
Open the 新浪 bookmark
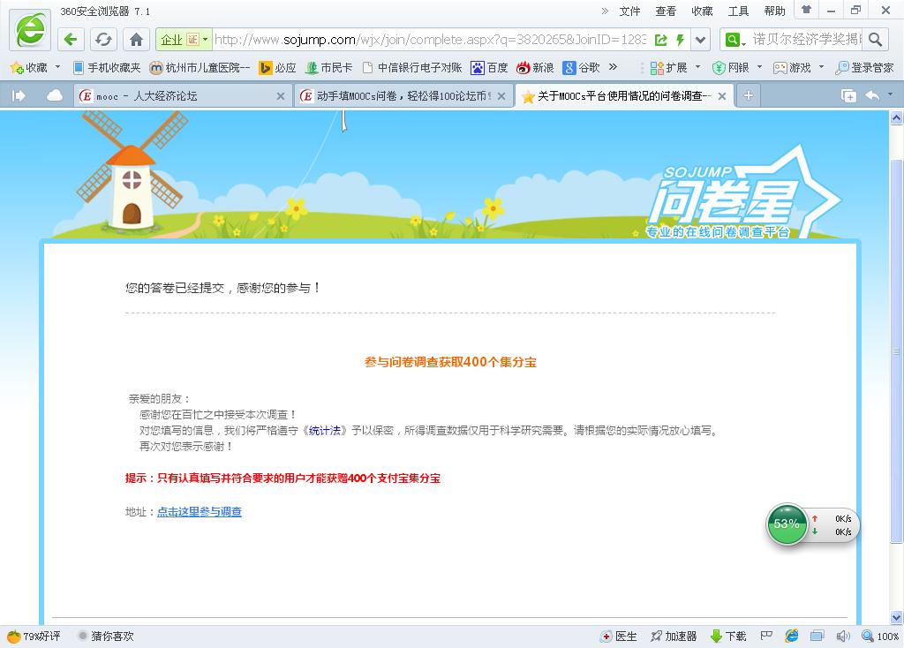pos(535,68)
